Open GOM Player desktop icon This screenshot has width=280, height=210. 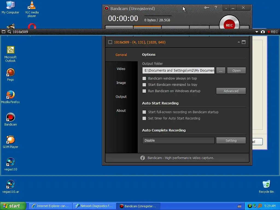pyautogui.click(x=10, y=142)
